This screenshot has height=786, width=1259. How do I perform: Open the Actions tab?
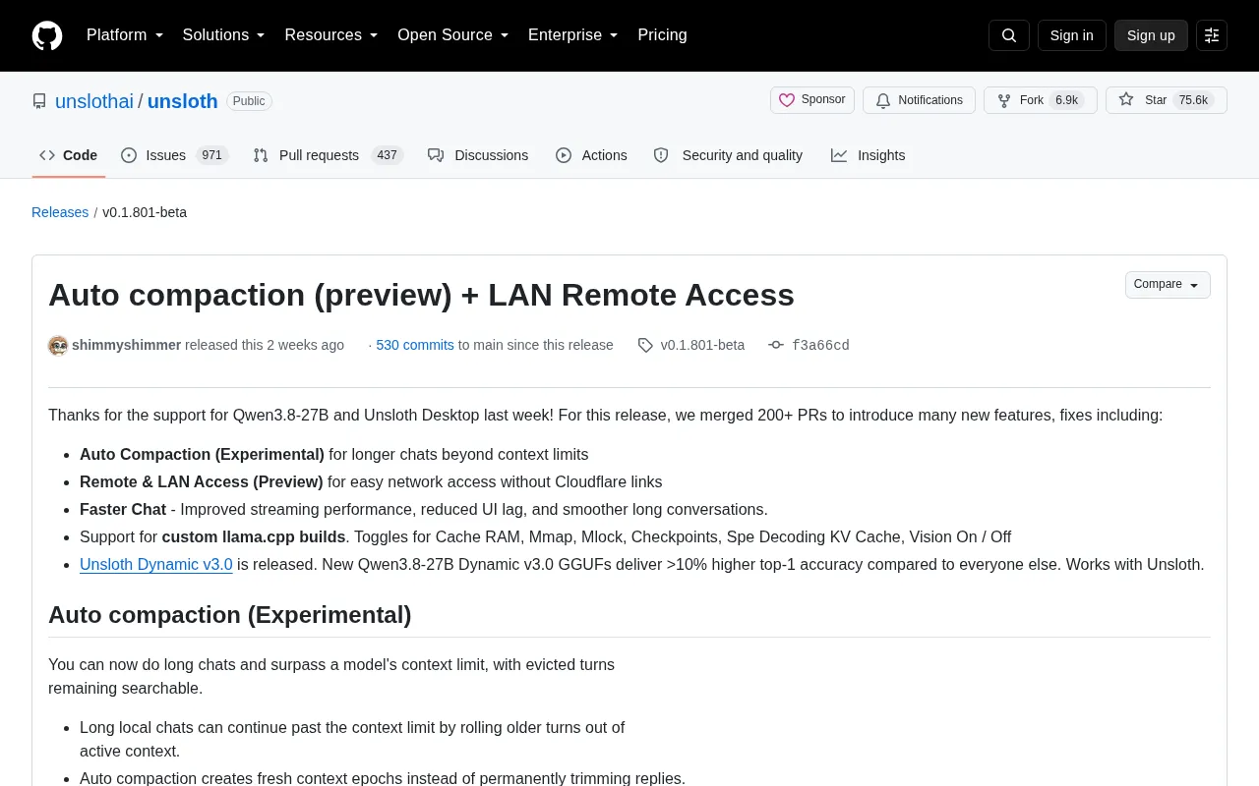click(x=591, y=155)
